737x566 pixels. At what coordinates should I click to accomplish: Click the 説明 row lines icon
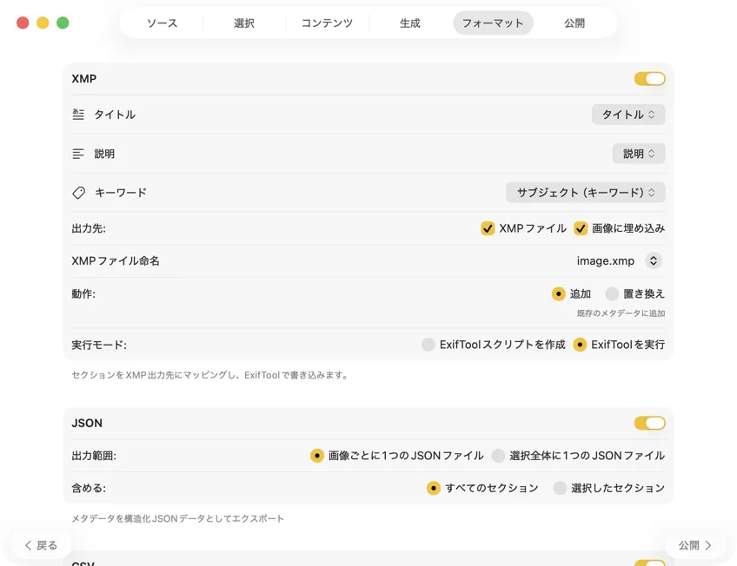(x=78, y=154)
